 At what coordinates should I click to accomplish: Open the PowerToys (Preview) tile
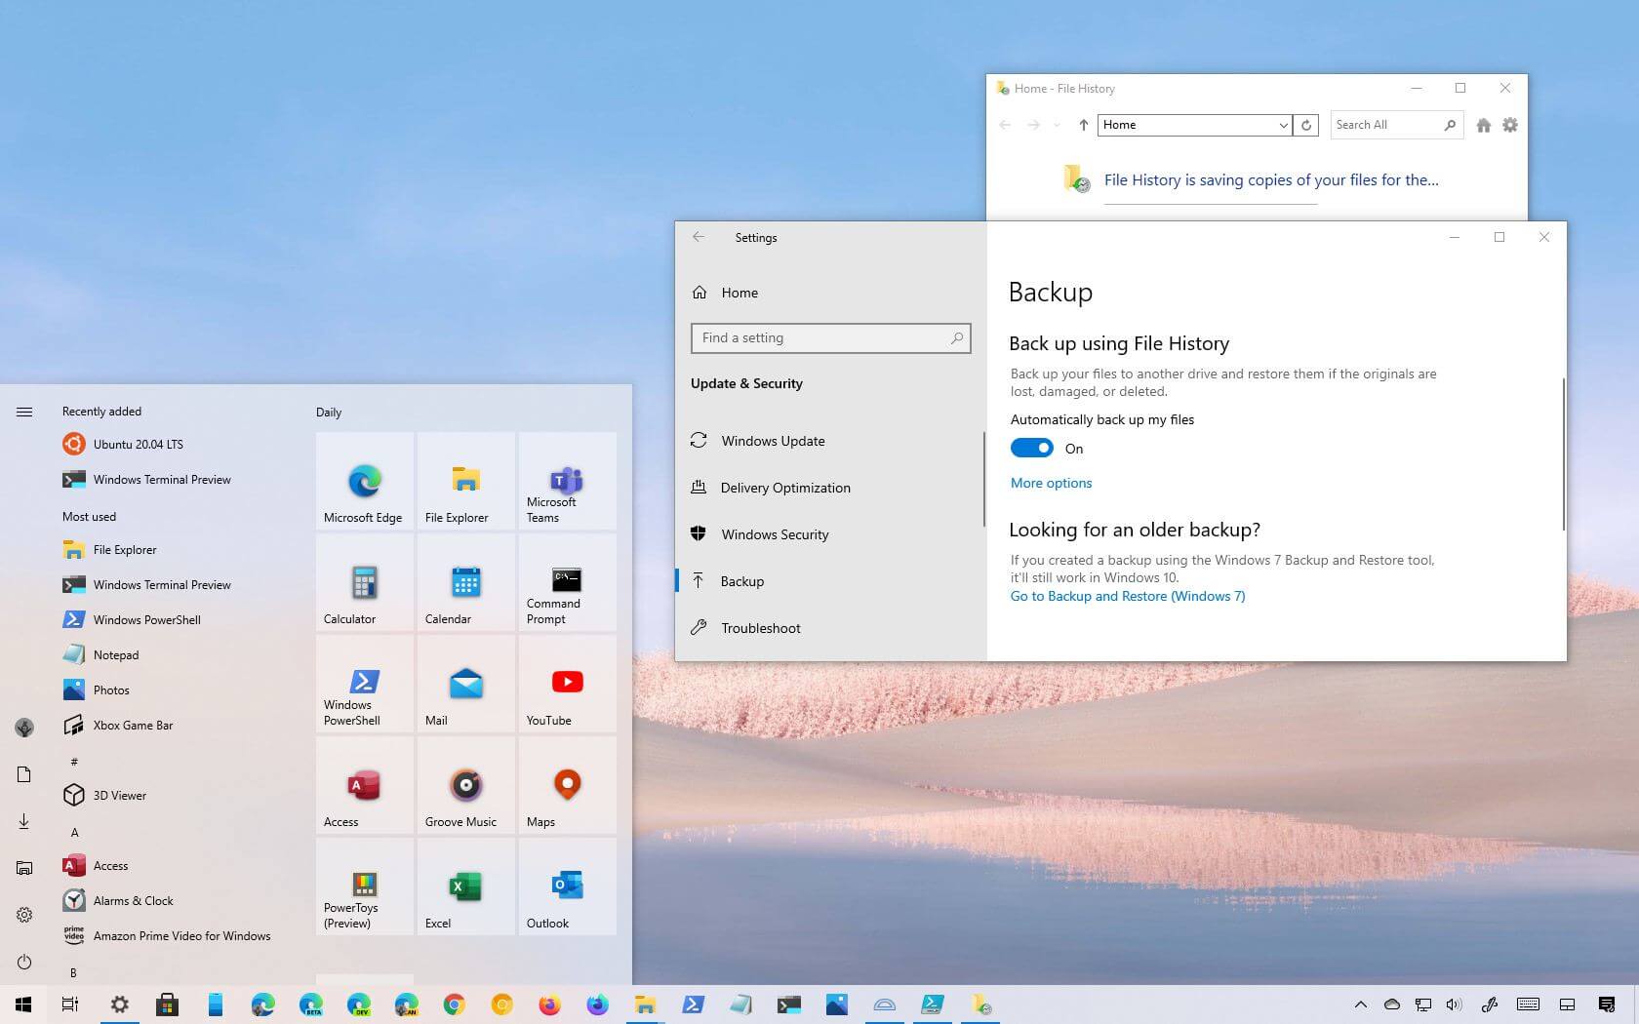tap(365, 887)
